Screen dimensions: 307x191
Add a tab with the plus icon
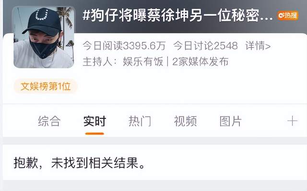[x=292, y=121]
